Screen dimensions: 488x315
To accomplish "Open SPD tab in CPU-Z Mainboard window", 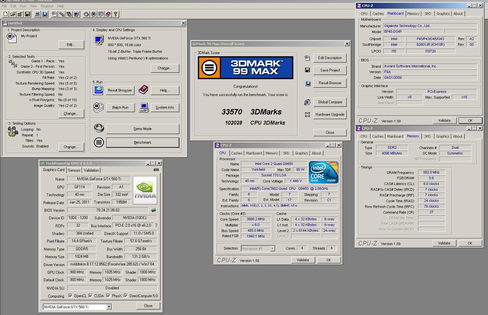I will point(428,14).
